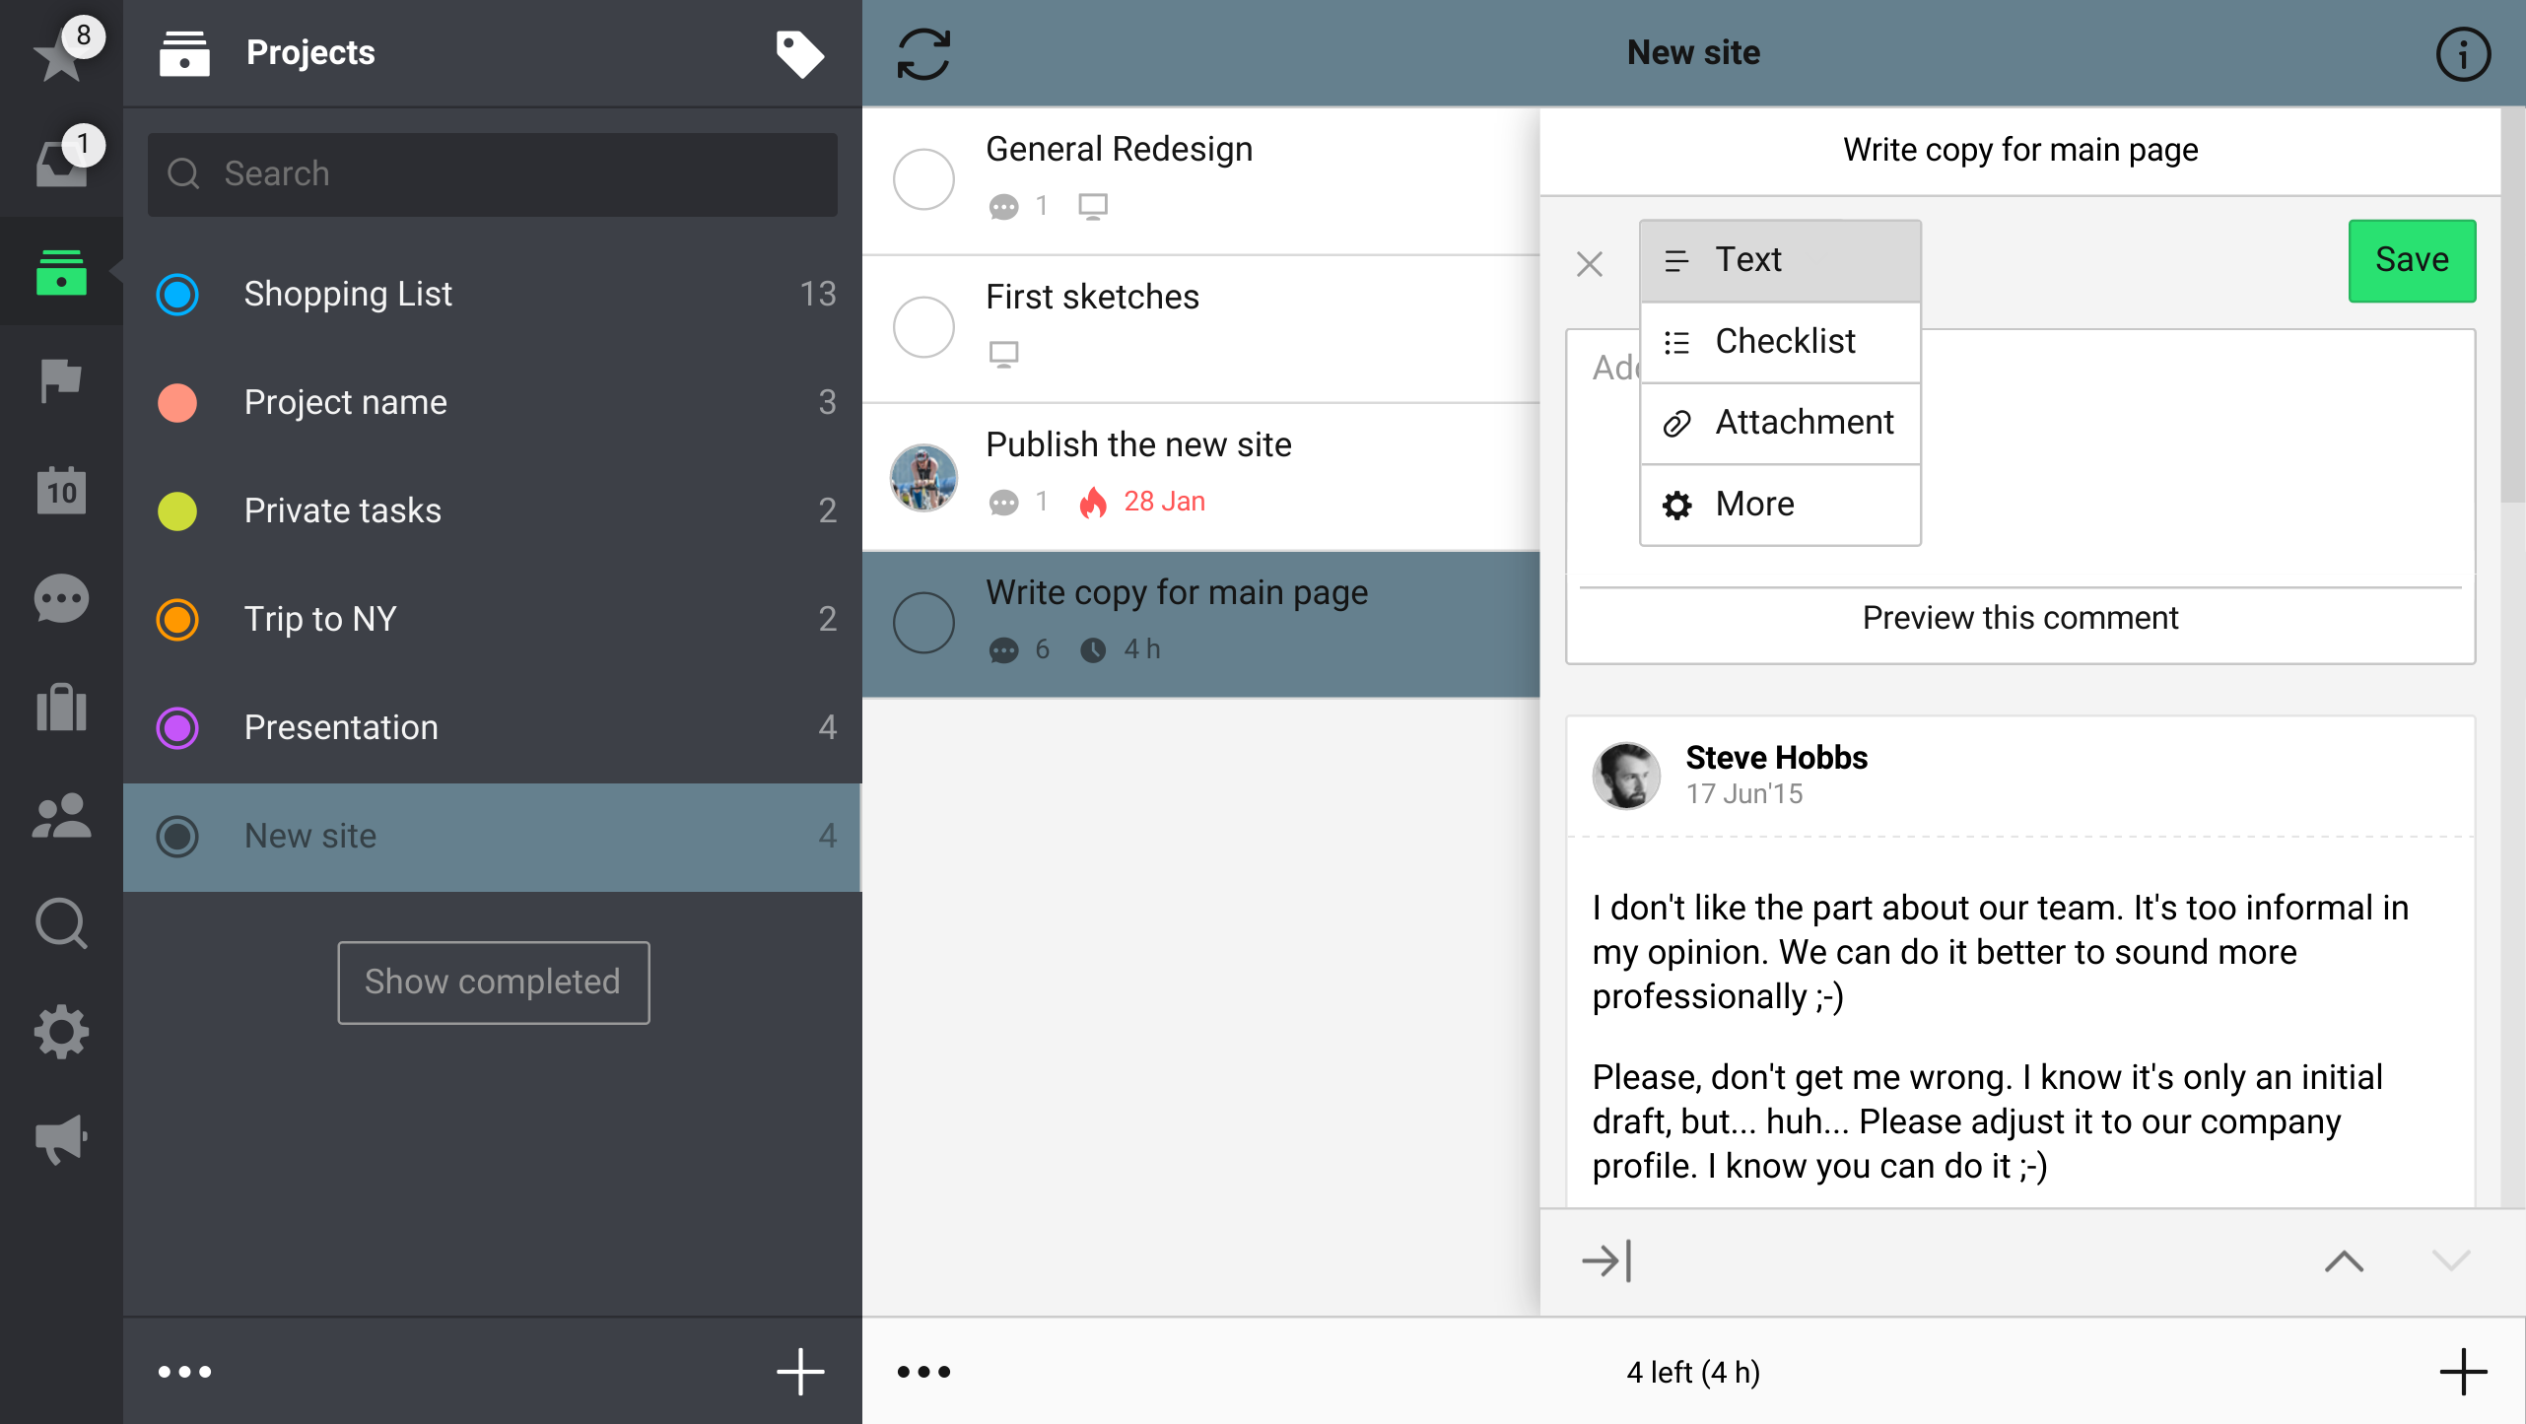The height and width of the screenshot is (1424, 2526).
Task: Select Checklist comment type from the dropdown
Action: pos(1780,342)
